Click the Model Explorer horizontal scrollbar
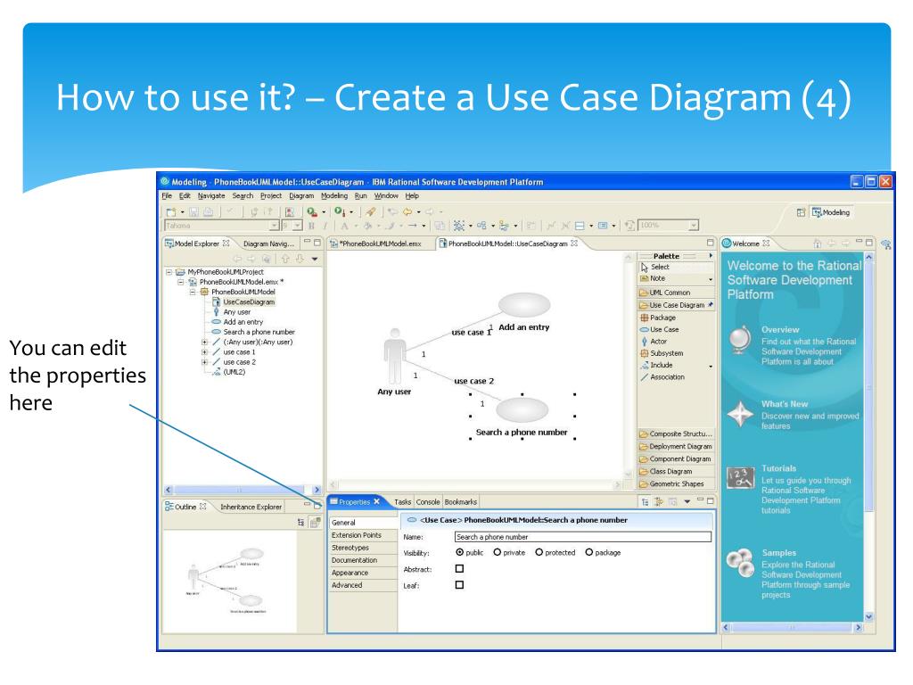The height and width of the screenshot is (685, 913). coord(243,491)
